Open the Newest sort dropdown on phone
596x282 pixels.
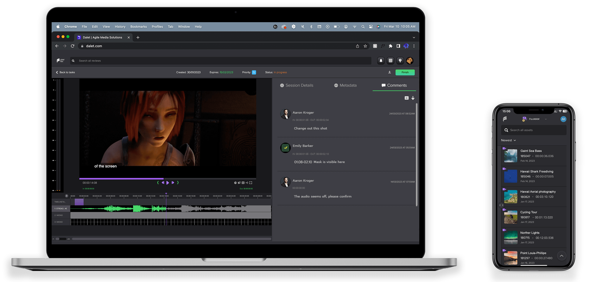click(x=508, y=140)
